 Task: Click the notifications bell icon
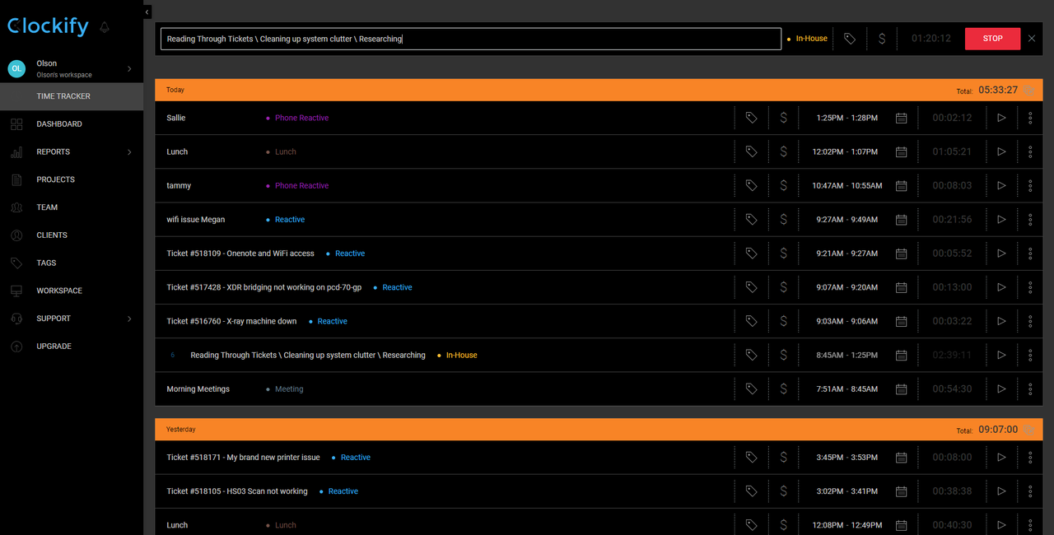click(x=104, y=26)
